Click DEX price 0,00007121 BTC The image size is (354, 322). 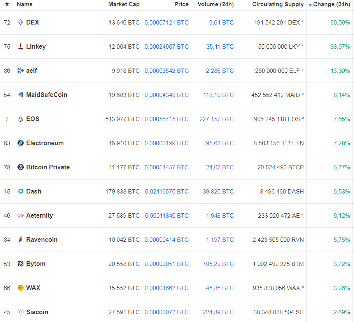point(166,23)
